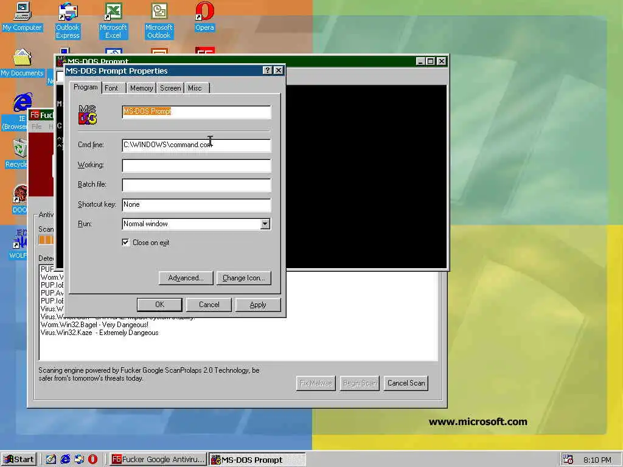Image resolution: width=623 pixels, height=467 pixels.
Task: Launch DOOM desktop shortcut
Action: pyautogui.click(x=19, y=199)
